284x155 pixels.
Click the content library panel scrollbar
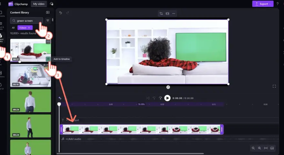pos(53,20)
